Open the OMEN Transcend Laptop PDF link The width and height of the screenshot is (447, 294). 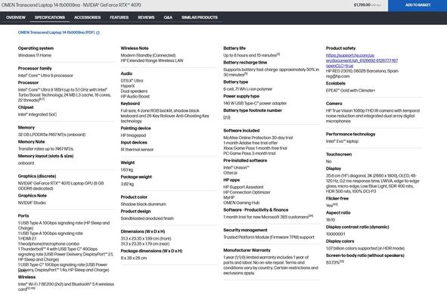click(57, 32)
